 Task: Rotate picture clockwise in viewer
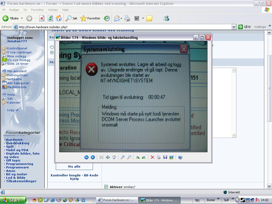pyautogui.click(x=138, y=157)
